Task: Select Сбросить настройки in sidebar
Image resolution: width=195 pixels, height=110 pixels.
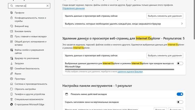Action: (x=25, y=89)
